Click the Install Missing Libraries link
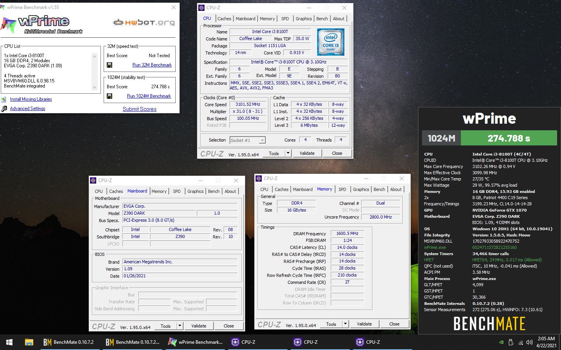This screenshot has width=561, height=350. pos(31,99)
